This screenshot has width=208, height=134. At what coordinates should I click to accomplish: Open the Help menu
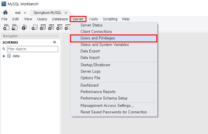click(x=126, y=19)
